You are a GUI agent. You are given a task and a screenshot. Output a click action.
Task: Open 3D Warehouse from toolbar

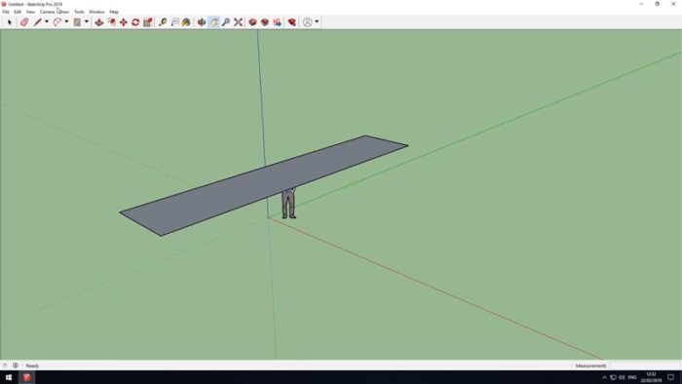pos(252,22)
